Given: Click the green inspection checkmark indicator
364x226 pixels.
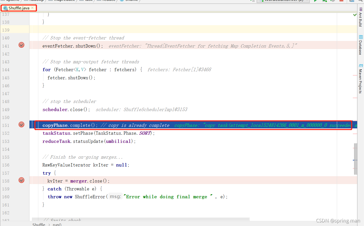Looking at the screenshot, I should pos(355,15).
